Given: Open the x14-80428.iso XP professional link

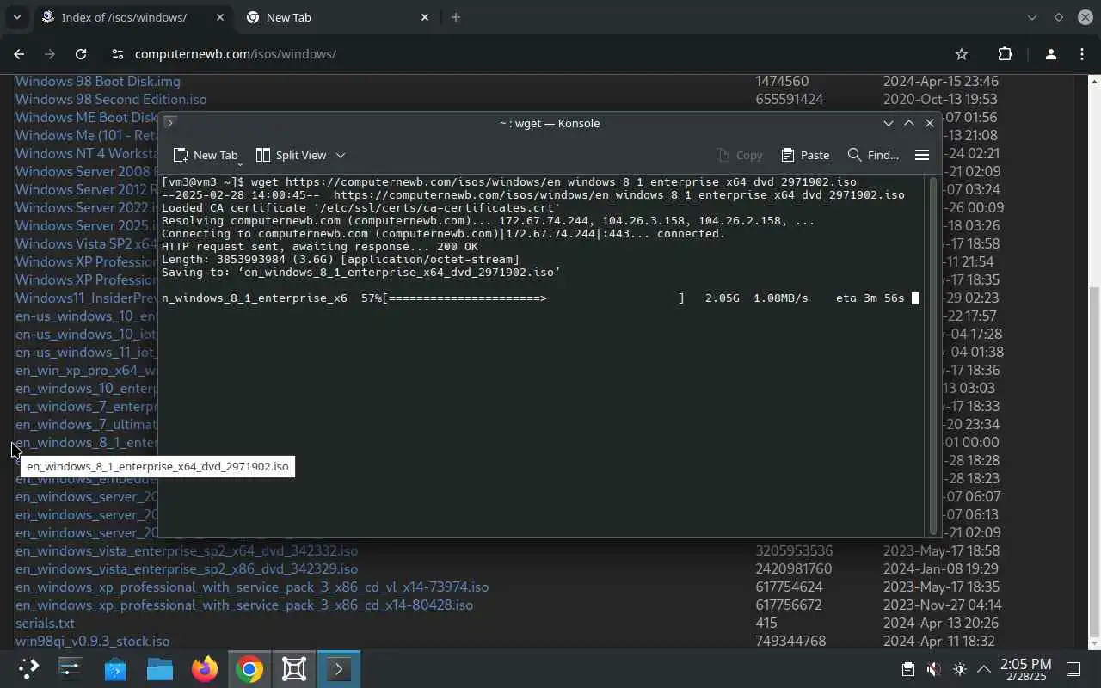Looking at the screenshot, I should [244, 605].
